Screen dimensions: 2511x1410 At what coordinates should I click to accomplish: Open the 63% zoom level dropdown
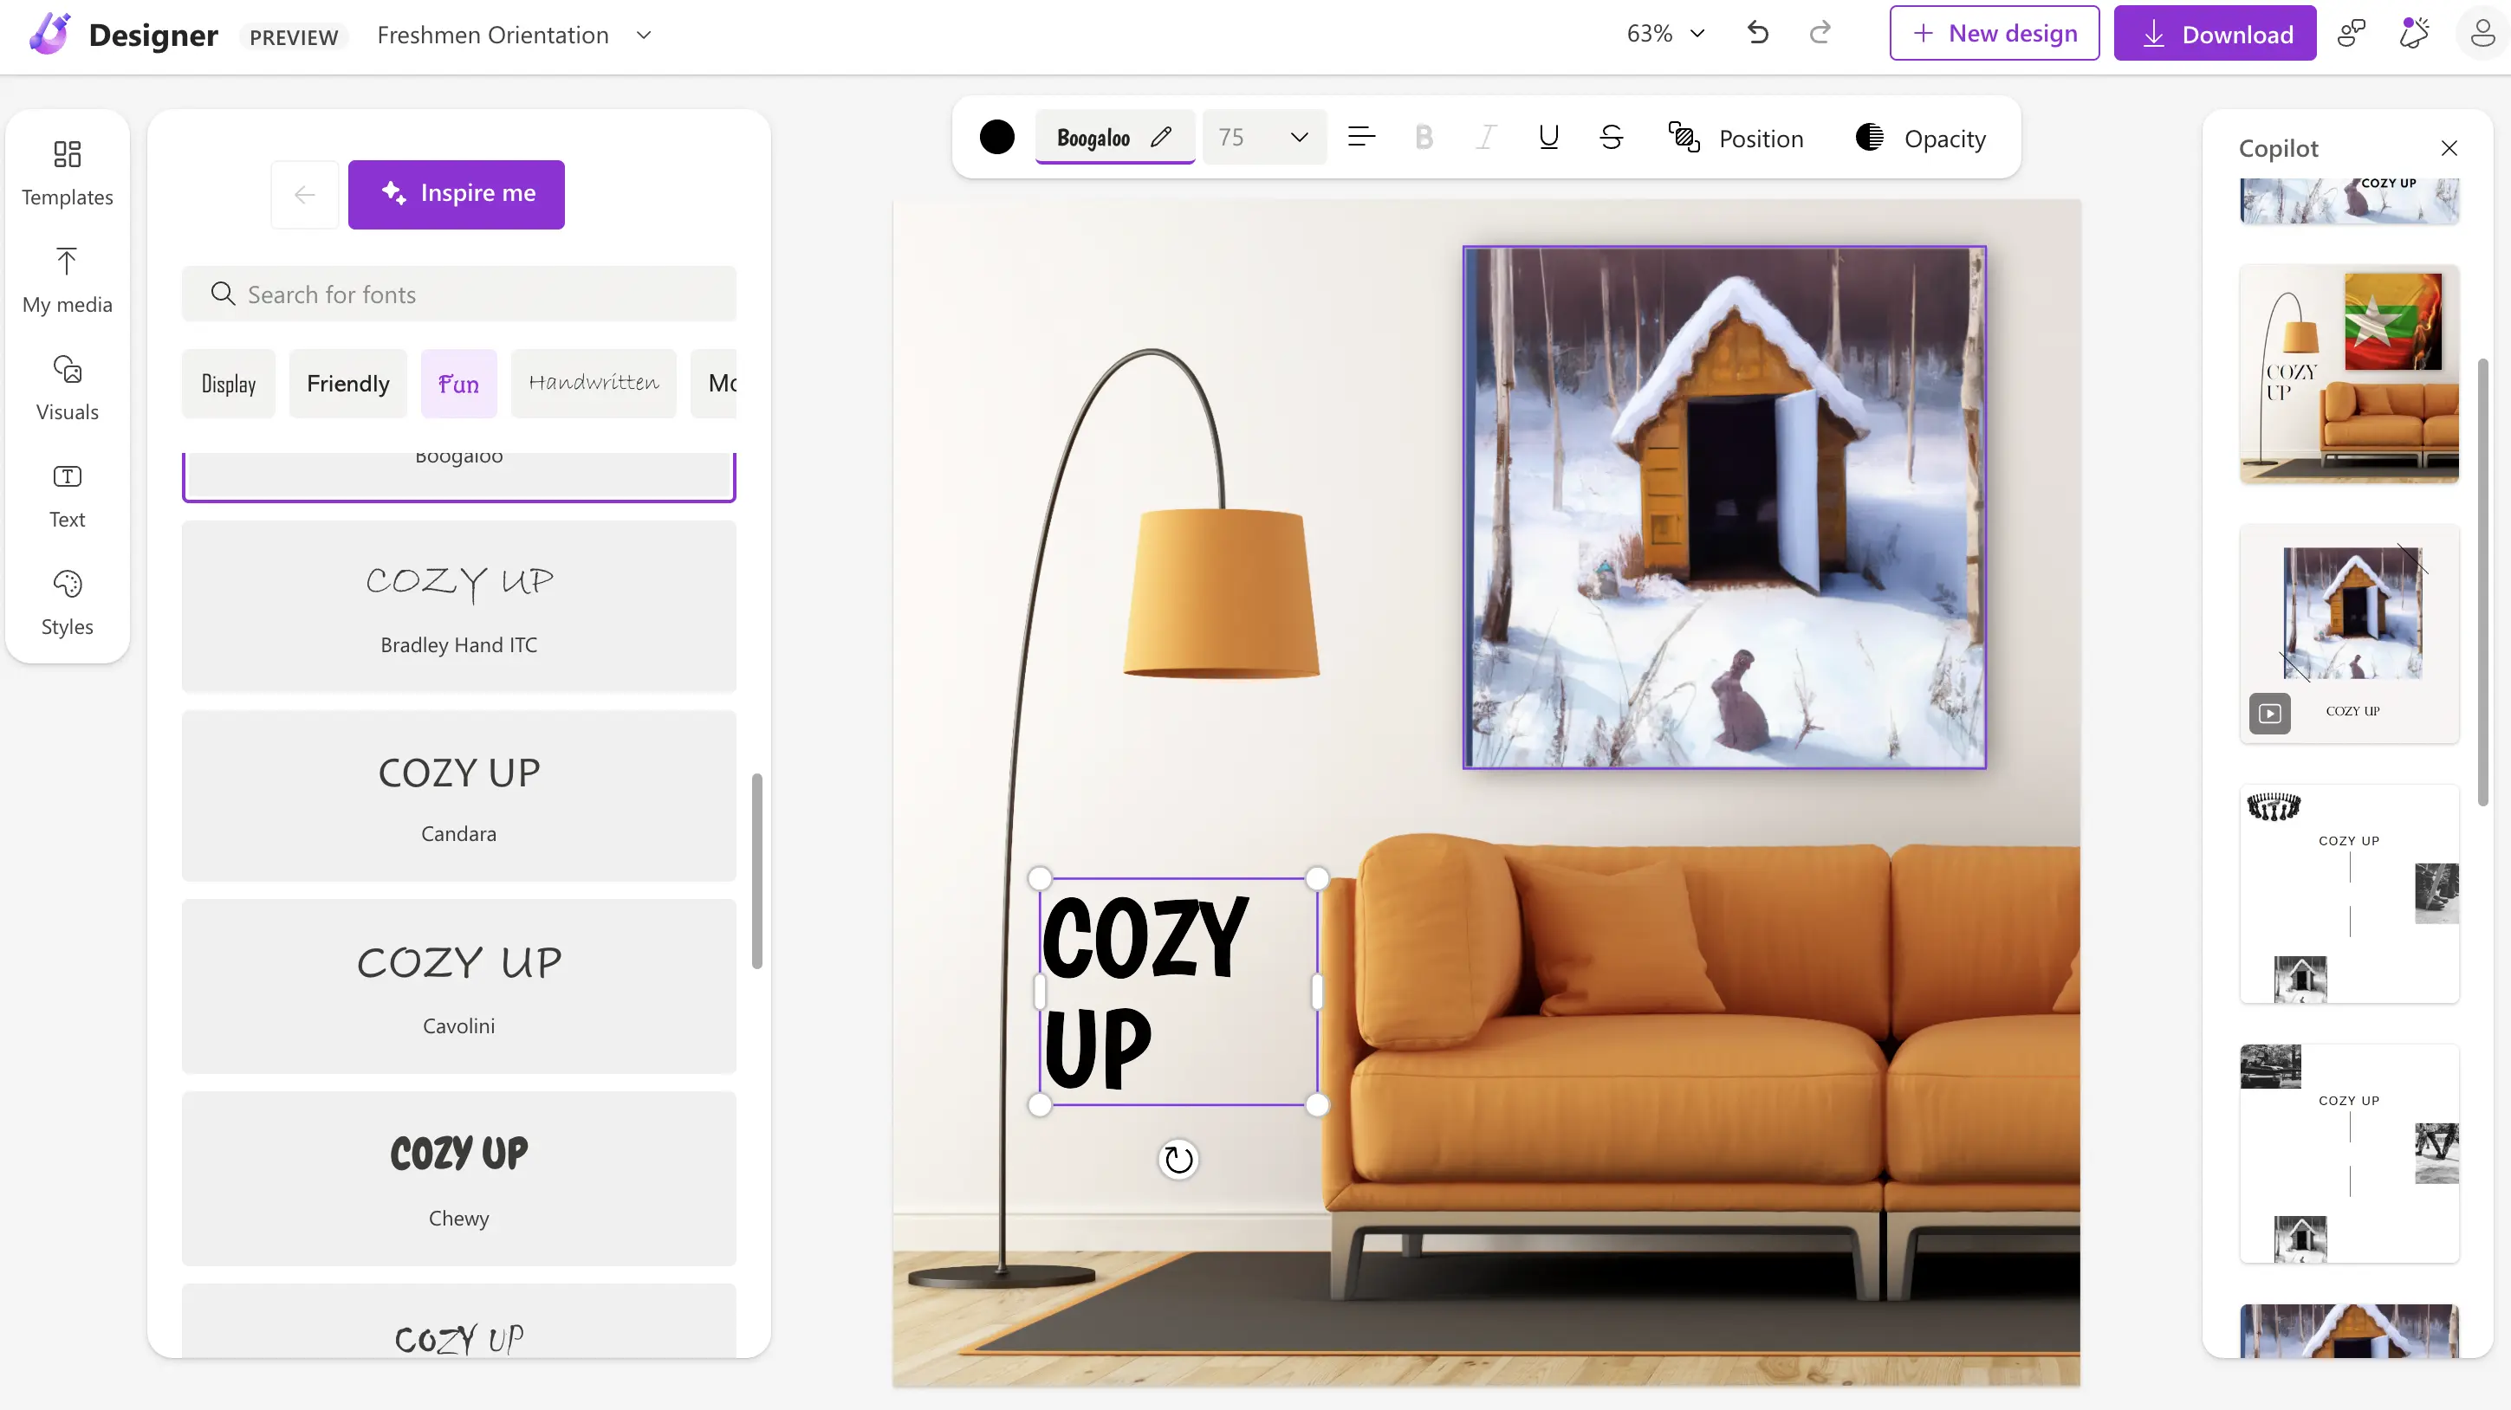(1666, 33)
